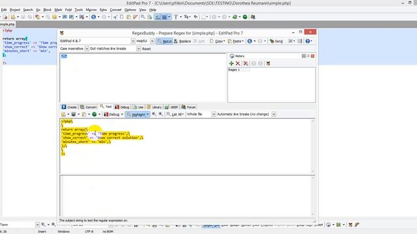The image size is (417, 234).
Task: Delete regex using the red X History icon
Action: point(238,64)
